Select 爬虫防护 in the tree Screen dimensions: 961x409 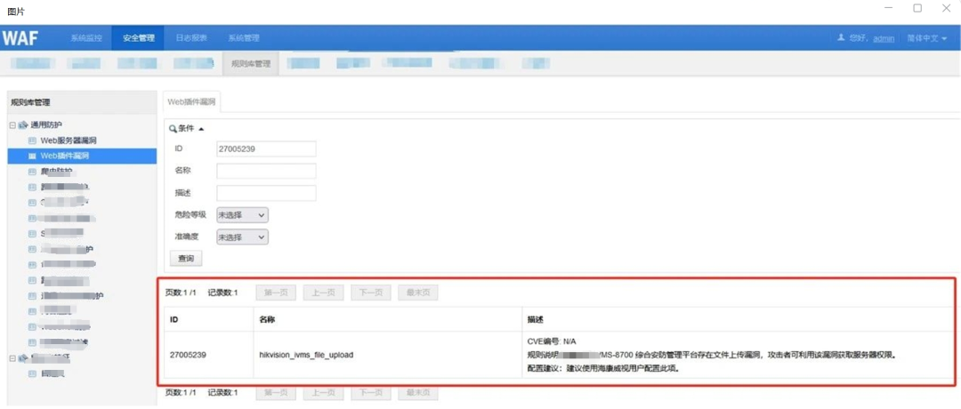(56, 171)
